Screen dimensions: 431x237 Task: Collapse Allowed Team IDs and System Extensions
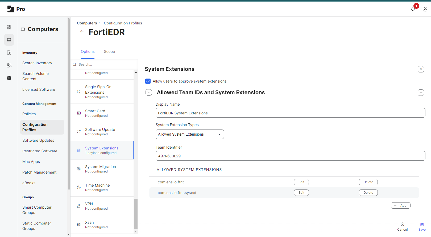pyautogui.click(x=149, y=92)
